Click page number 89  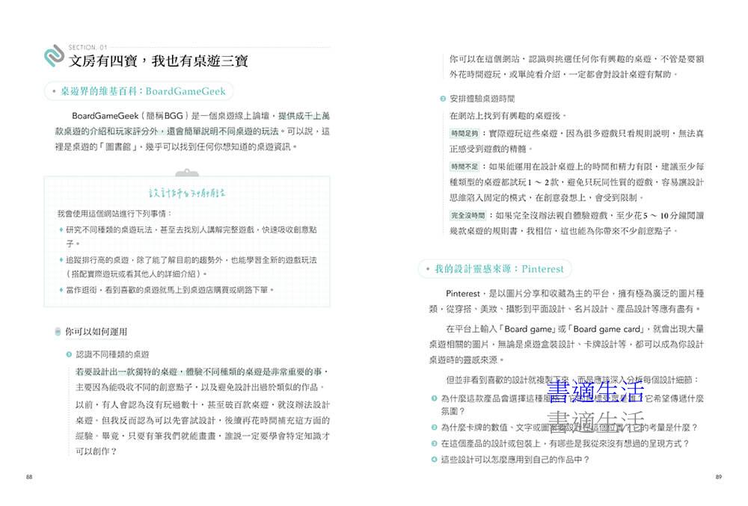tap(718, 477)
